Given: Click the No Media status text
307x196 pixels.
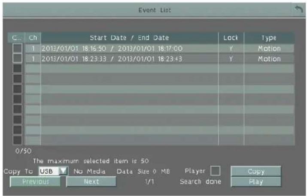Looking at the screenshot, I should click(x=89, y=172).
